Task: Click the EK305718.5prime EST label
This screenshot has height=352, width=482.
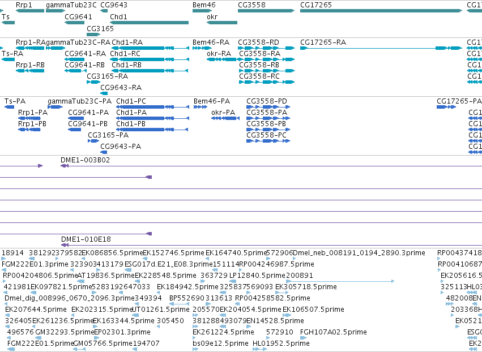Action: coord(306,287)
